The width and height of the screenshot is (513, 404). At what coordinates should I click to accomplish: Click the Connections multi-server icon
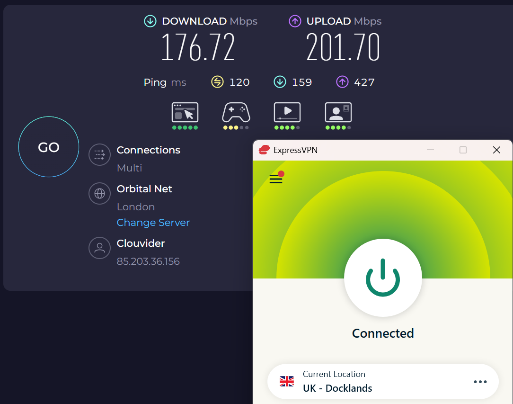pyautogui.click(x=99, y=154)
